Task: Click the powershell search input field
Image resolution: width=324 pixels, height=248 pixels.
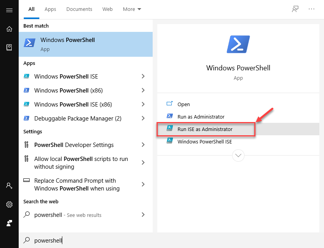Action: (117, 240)
